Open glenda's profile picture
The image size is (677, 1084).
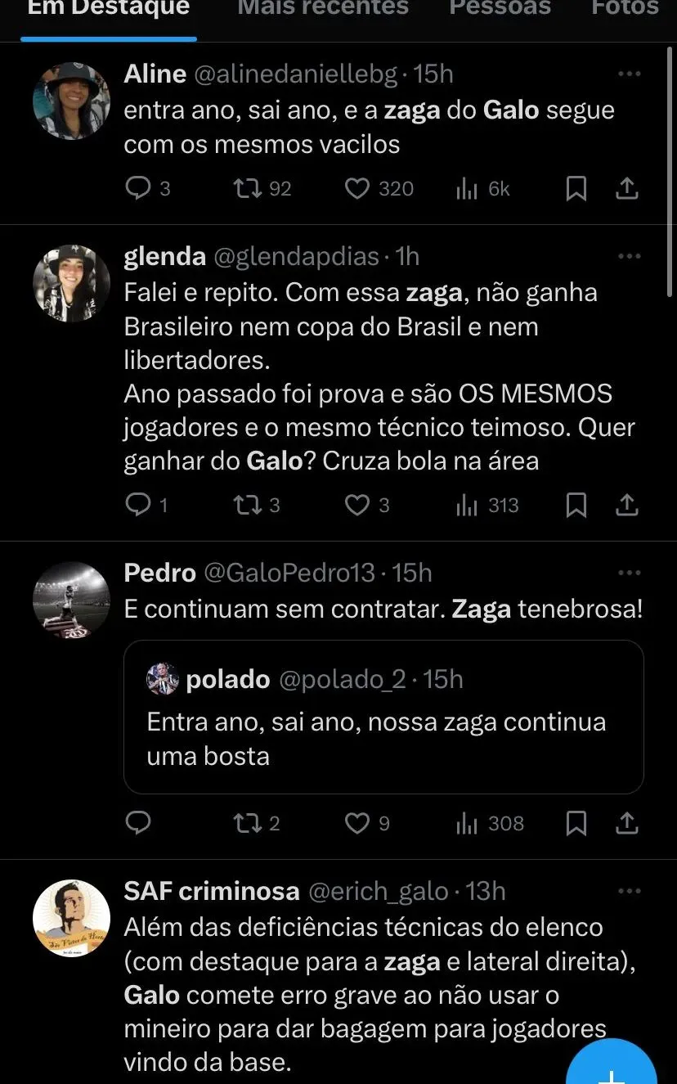tap(71, 283)
